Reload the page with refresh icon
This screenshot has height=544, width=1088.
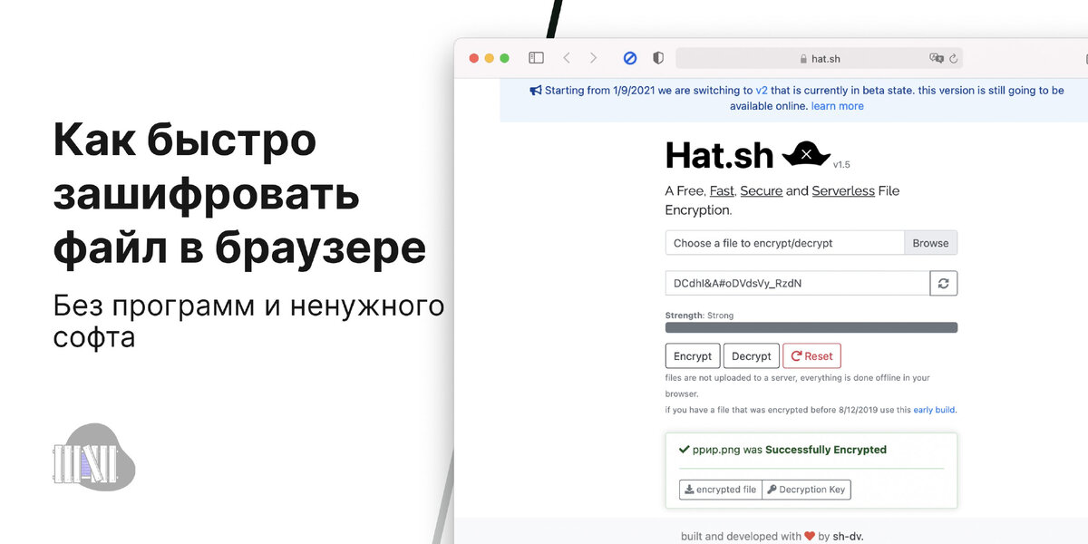coord(953,59)
